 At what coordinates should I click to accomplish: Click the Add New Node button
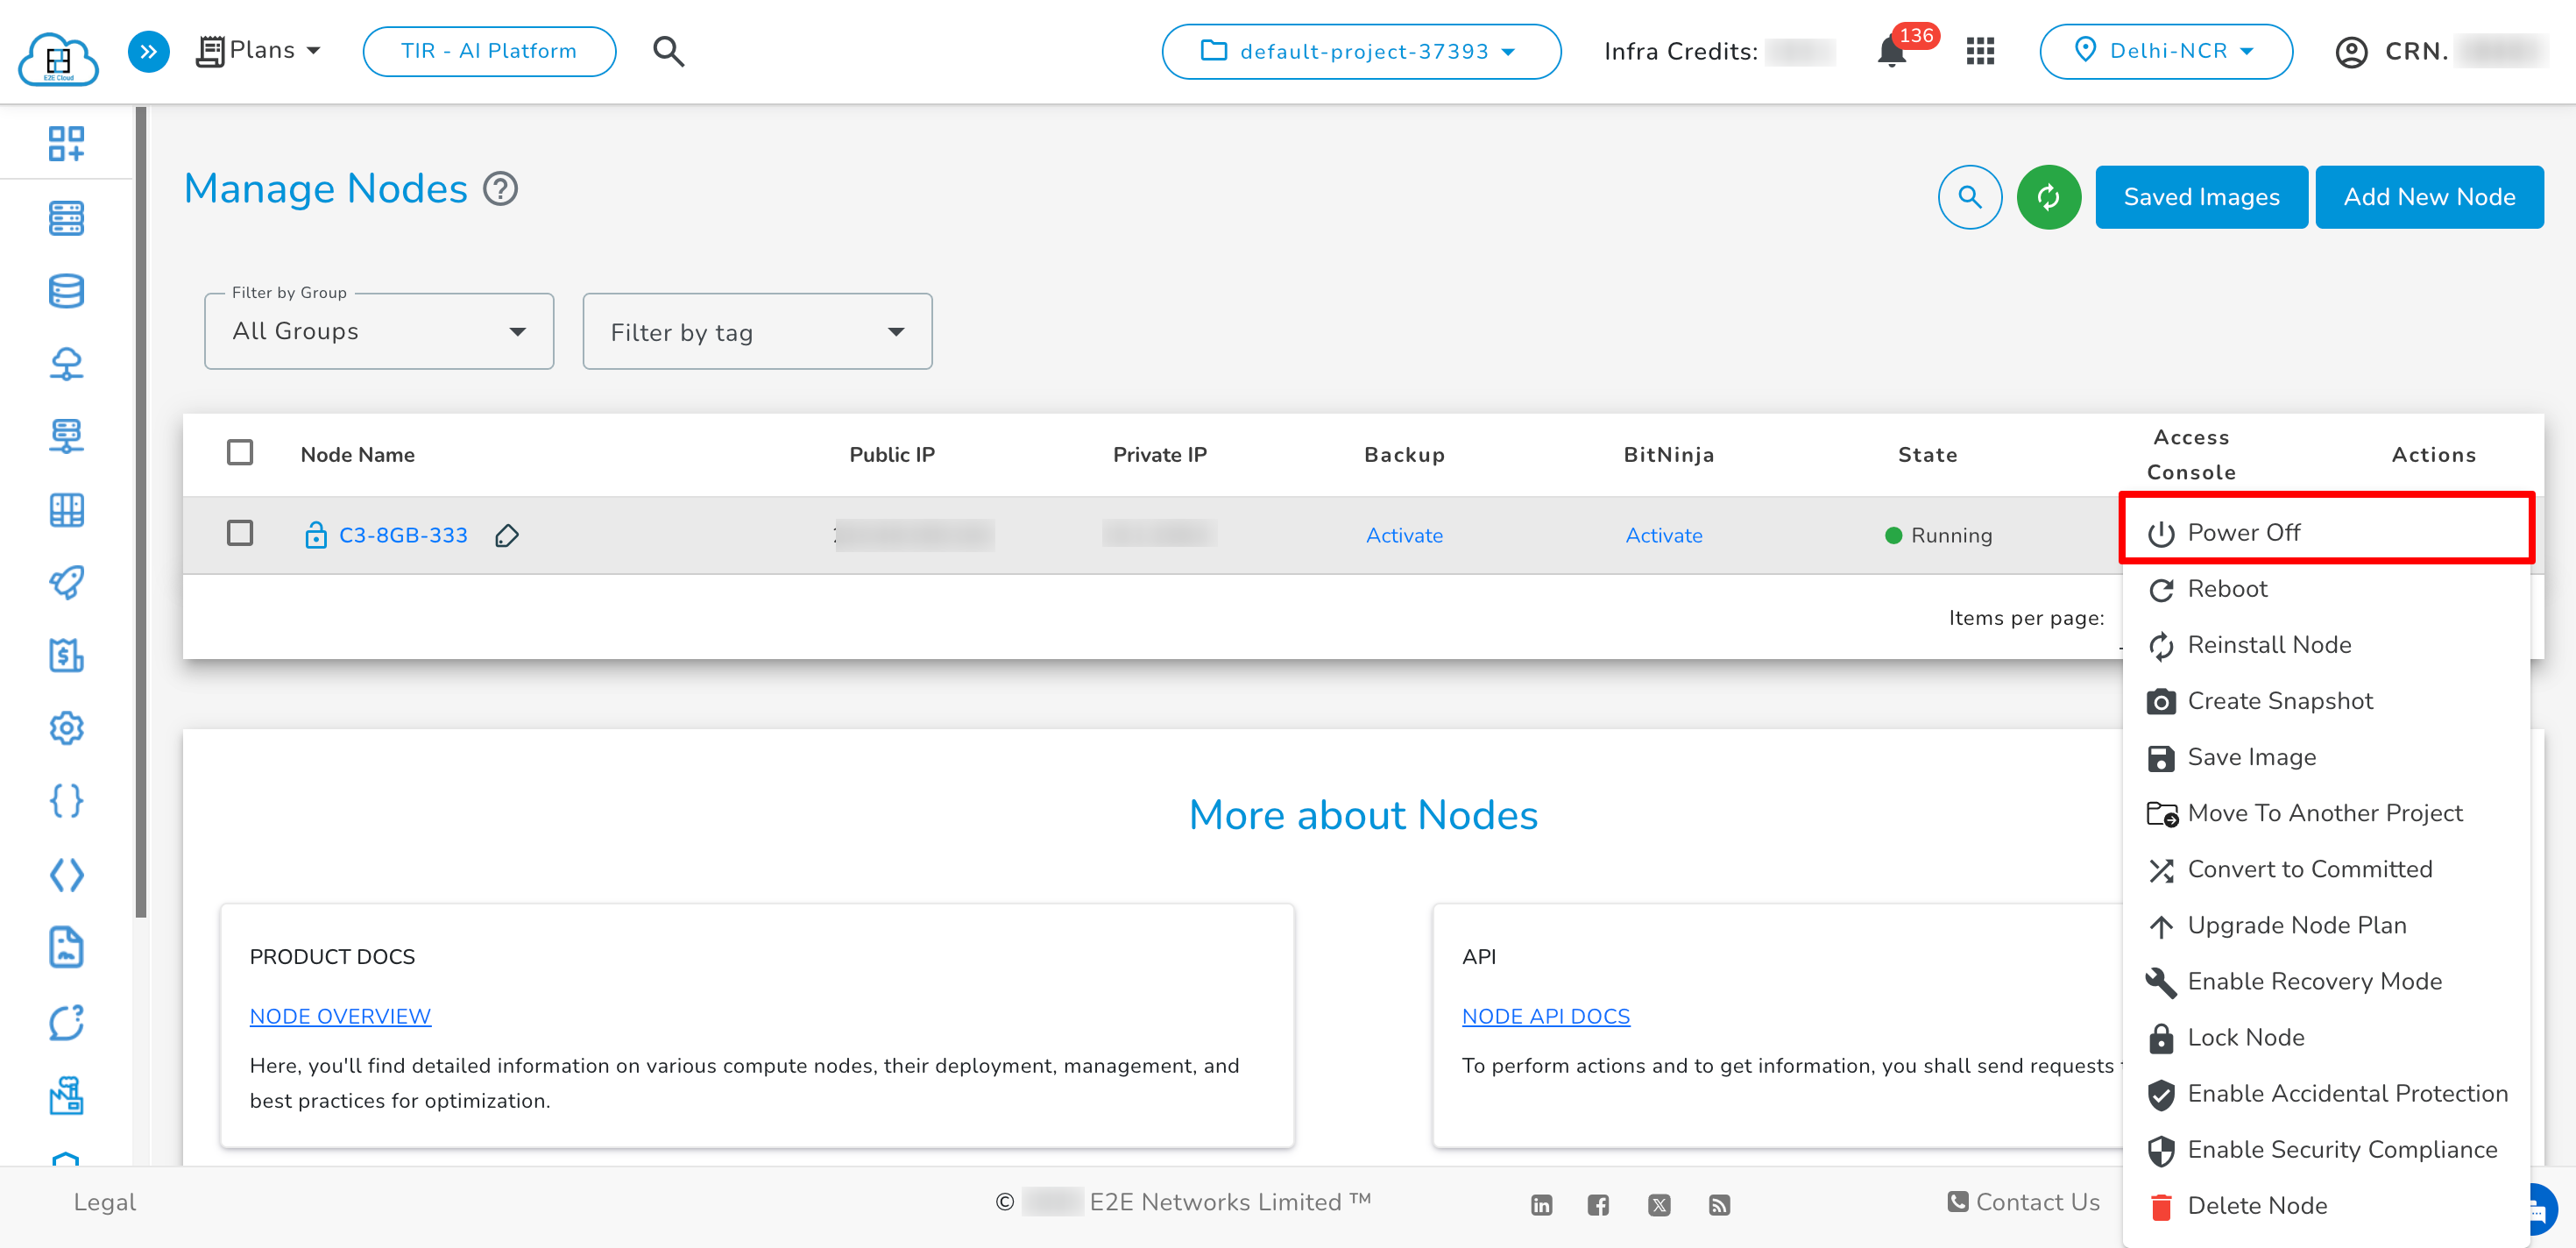[x=2428, y=197]
